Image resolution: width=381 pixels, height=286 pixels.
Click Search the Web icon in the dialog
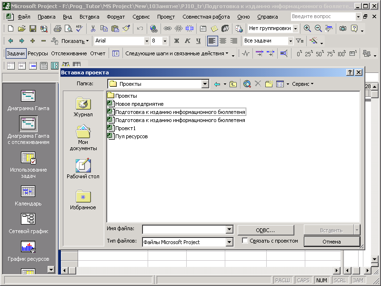click(247, 84)
